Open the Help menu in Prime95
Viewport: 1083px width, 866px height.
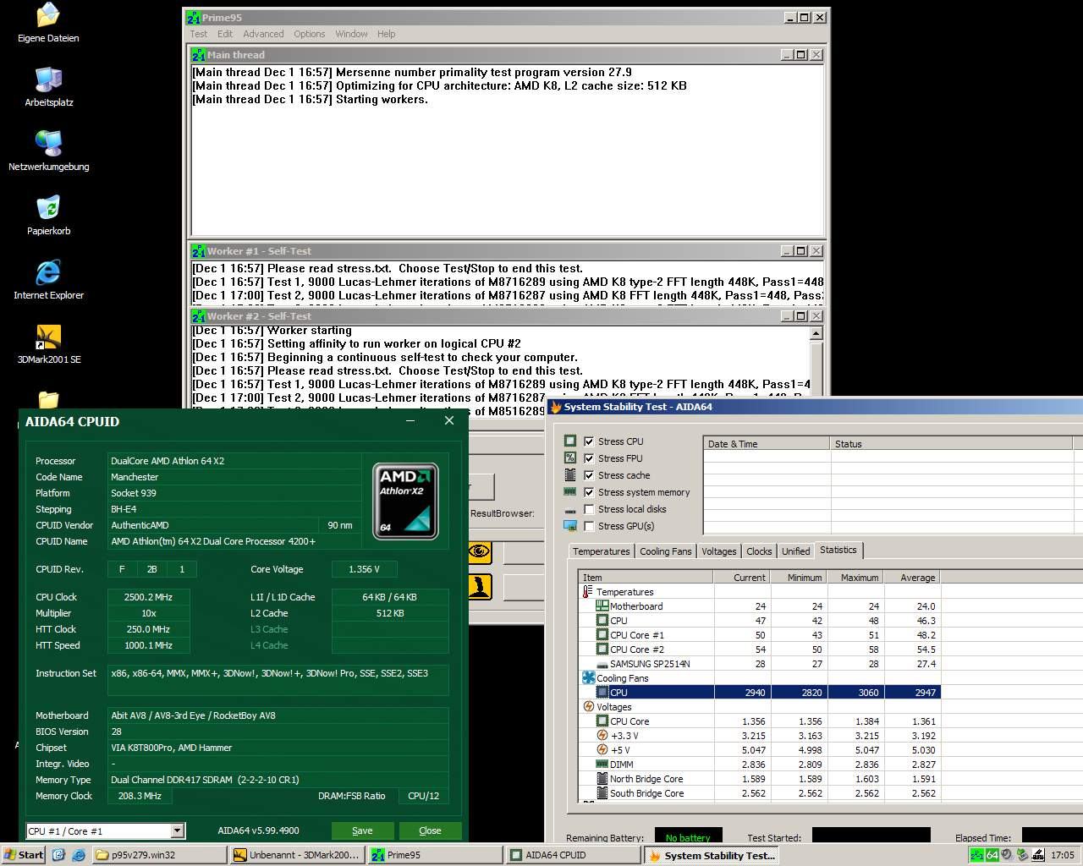(387, 34)
